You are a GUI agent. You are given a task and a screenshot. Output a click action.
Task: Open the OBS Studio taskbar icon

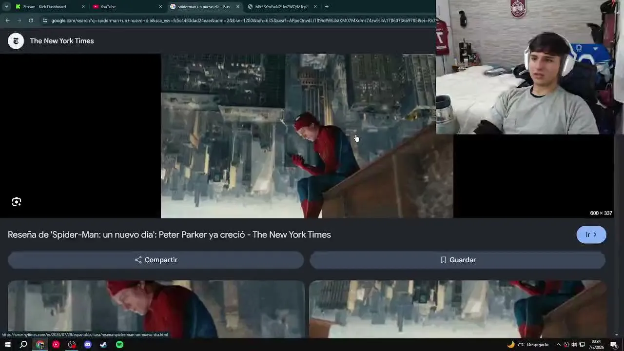pyautogui.click(x=72, y=345)
